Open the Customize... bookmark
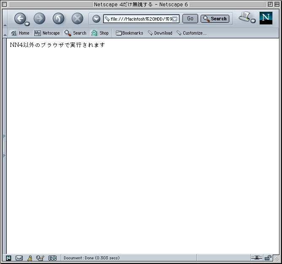The height and width of the screenshot is (264, 282). [x=191, y=33]
